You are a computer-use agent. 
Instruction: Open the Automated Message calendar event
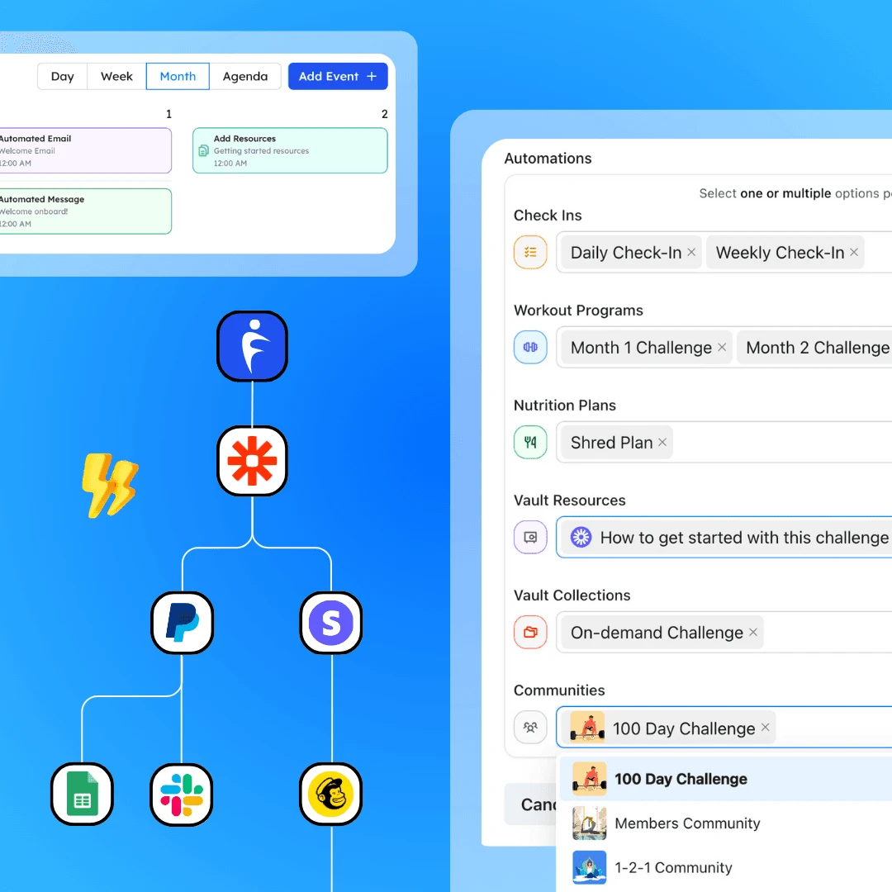(85, 211)
